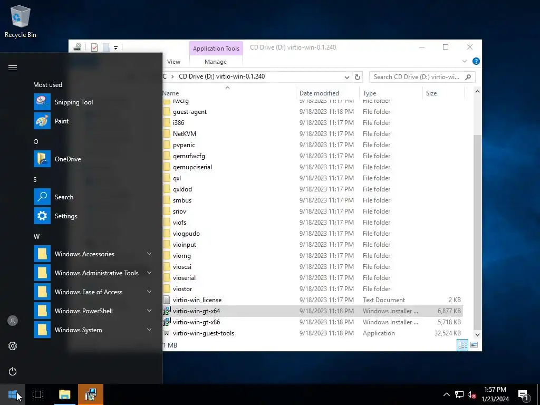The width and height of the screenshot is (540, 405).
Task: Select the i386 folder
Action: pyautogui.click(x=178, y=122)
